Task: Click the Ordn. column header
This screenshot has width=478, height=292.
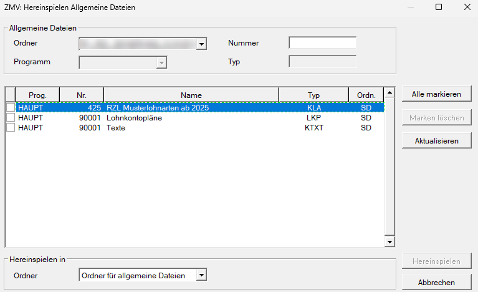Action: tap(366, 95)
